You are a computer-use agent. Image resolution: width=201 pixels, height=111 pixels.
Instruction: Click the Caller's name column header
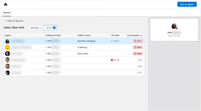84,35
